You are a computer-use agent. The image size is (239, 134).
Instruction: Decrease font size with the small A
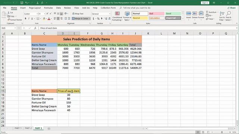[x=51, y=14]
